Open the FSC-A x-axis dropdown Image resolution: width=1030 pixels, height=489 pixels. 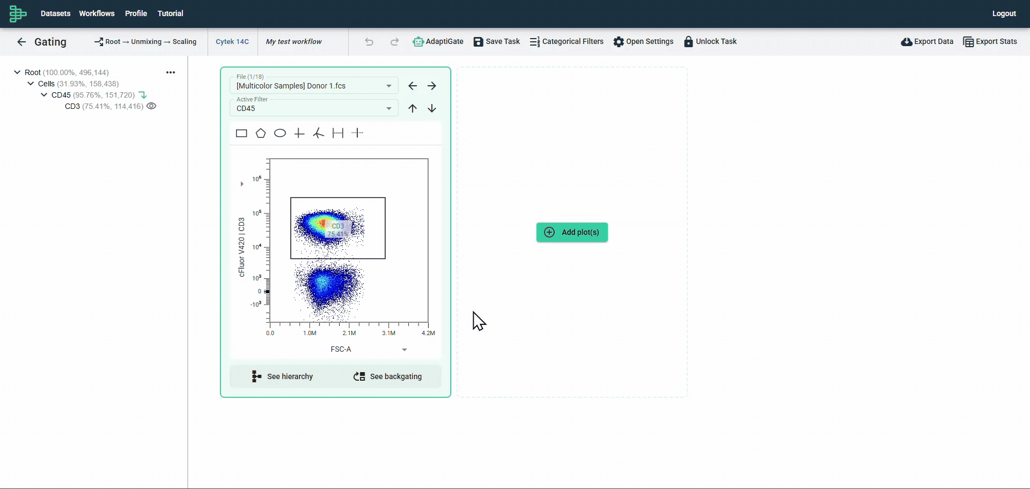click(404, 350)
